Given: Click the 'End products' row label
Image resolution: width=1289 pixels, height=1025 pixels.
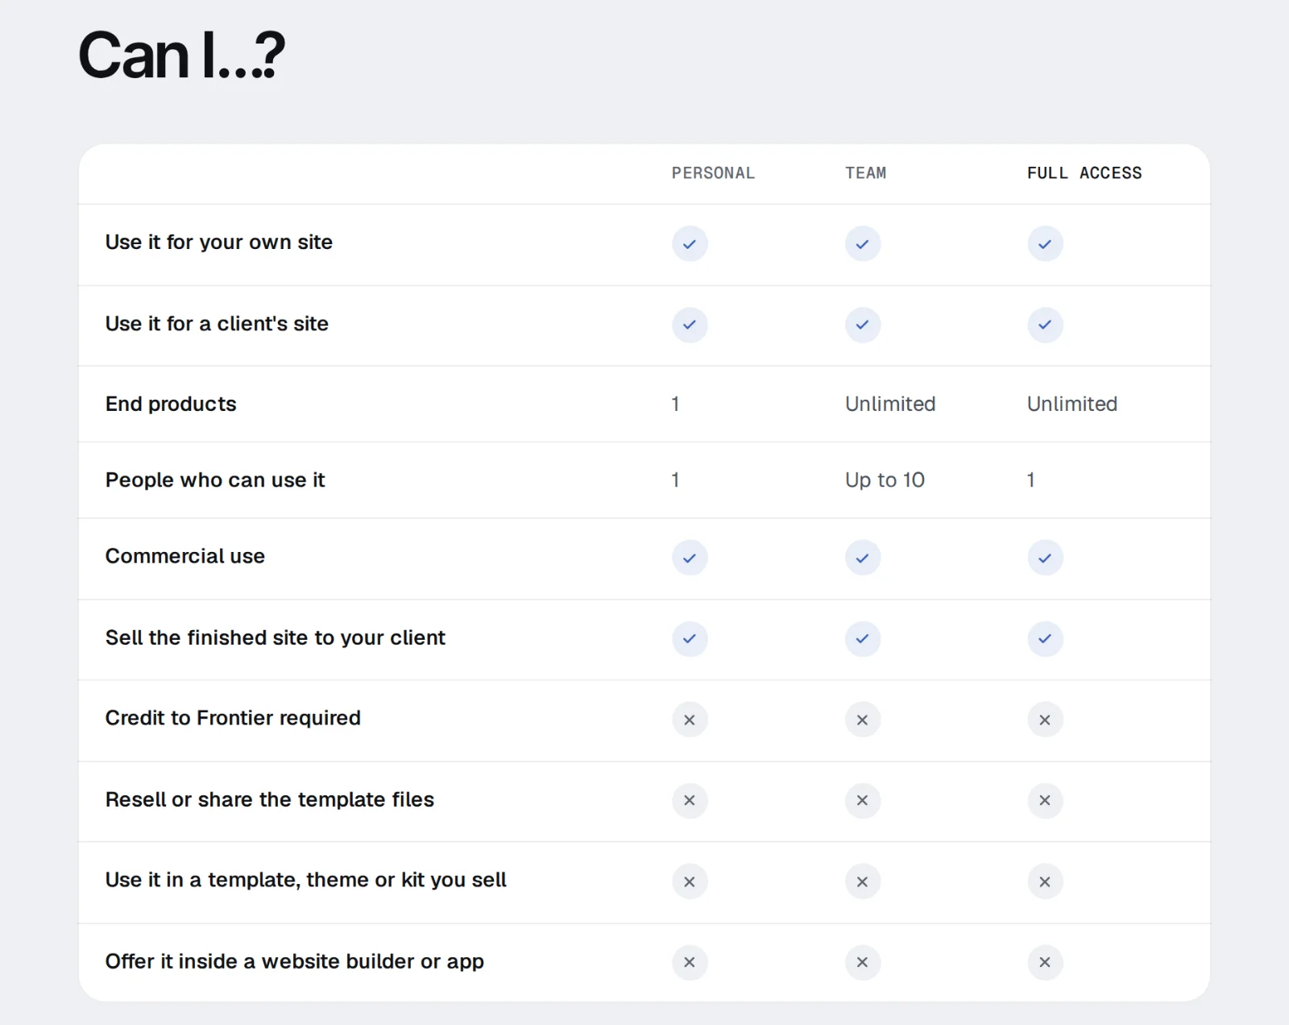Looking at the screenshot, I should (171, 404).
